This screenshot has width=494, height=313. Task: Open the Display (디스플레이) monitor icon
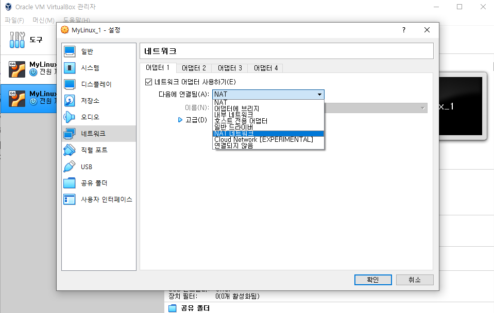tap(70, 84)
